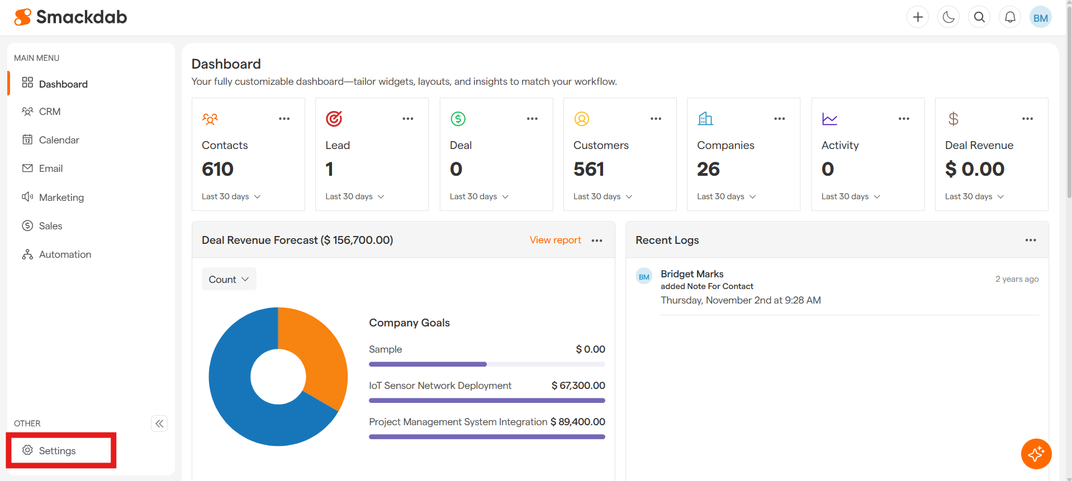Change Contacts Last 30 days range
Screen dimensions: 1072x481
coord(231,196)
